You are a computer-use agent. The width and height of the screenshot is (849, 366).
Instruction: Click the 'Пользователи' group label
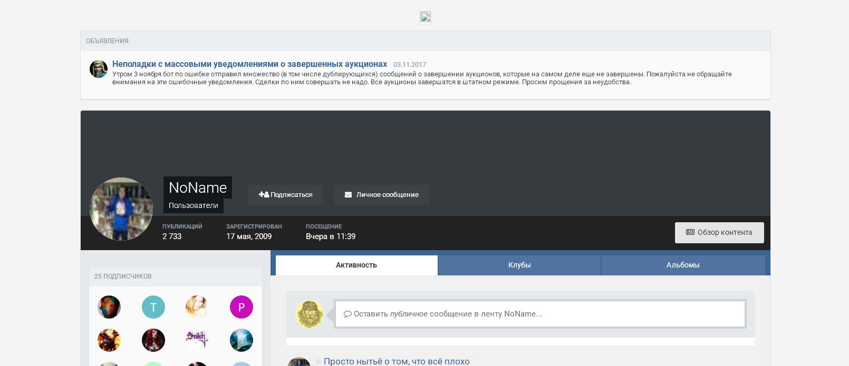pyautogui.click(x=194, y=206)
